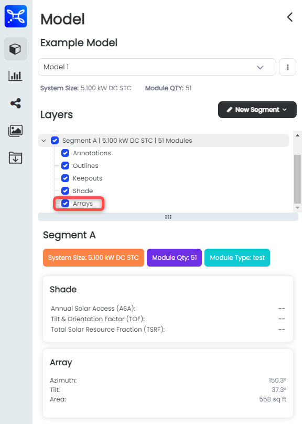Collapse the Segment A tree chevron

[44, 141]
